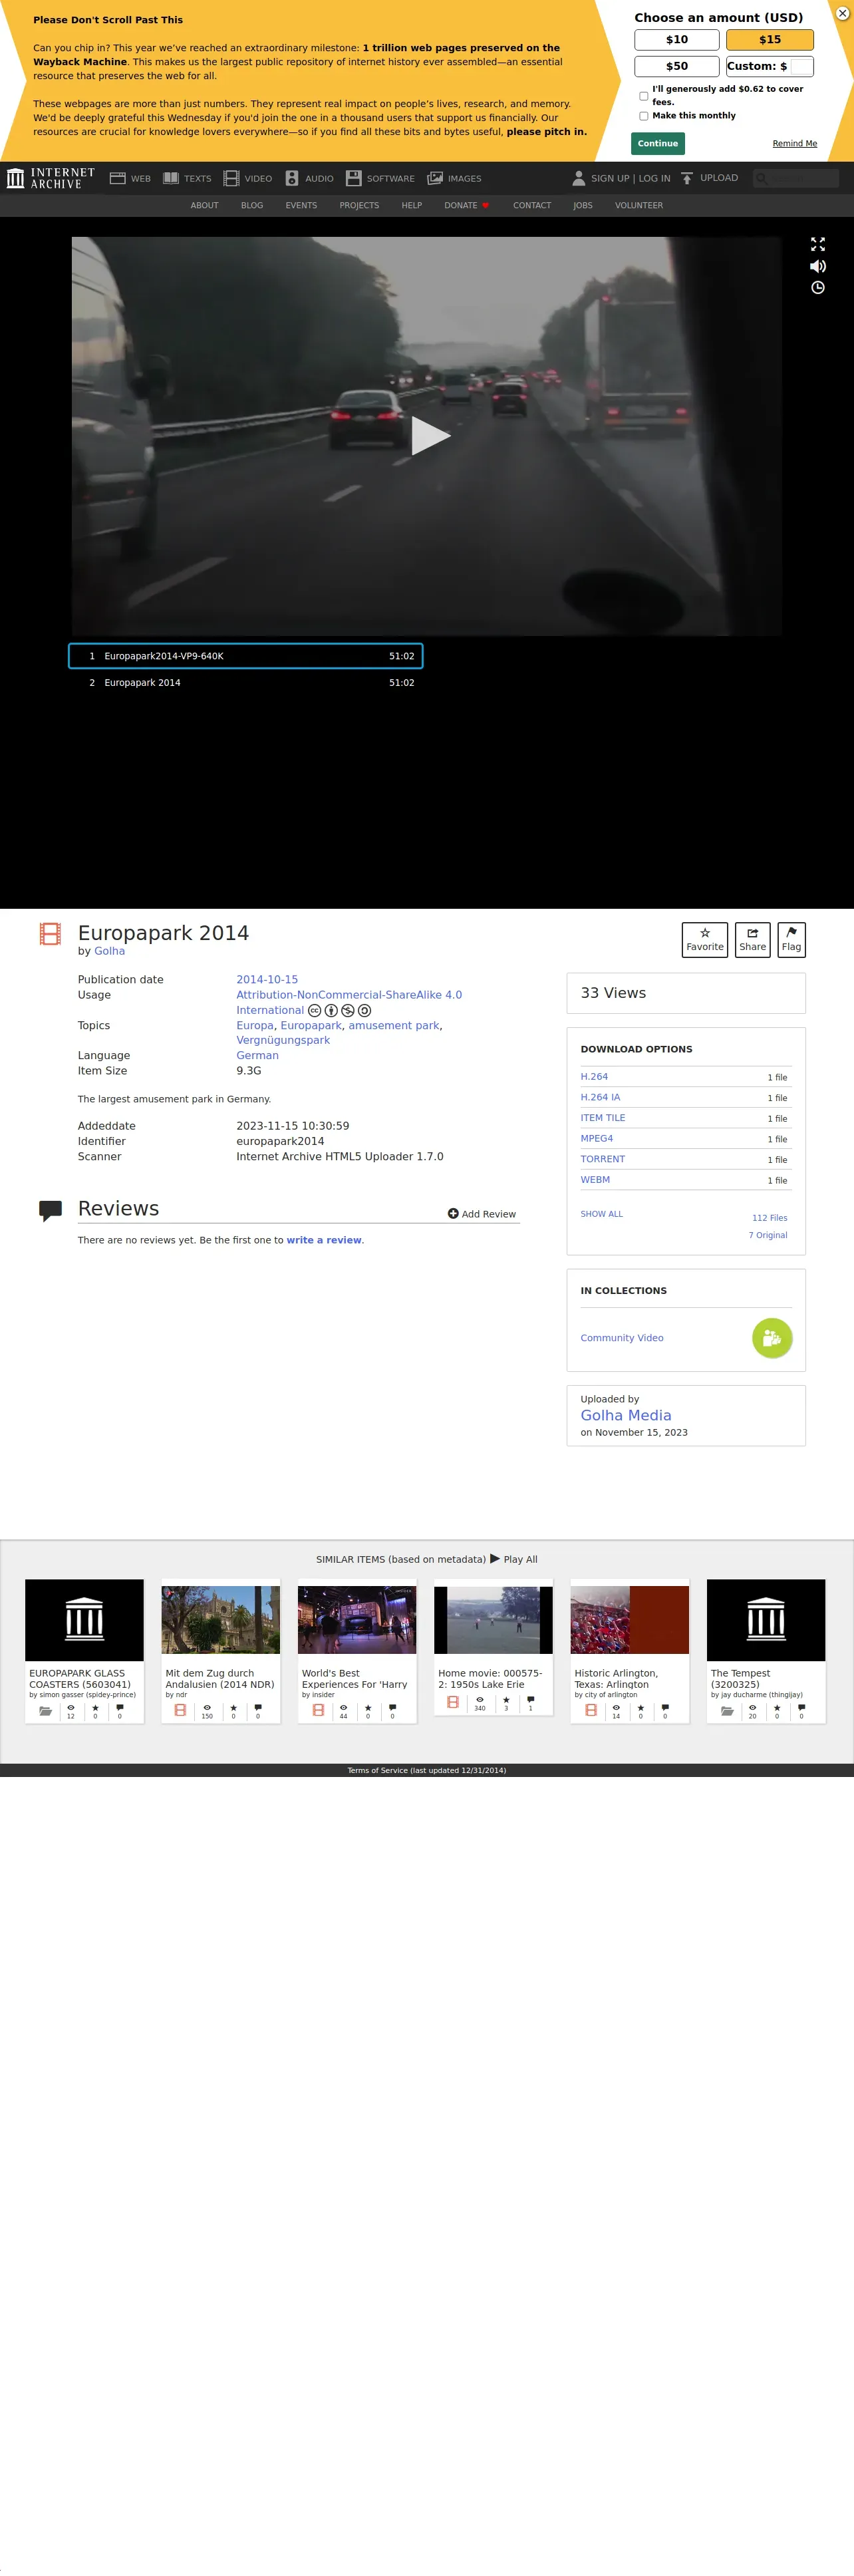The width and height of the screenshot is (854, 2576).
Task: Open the Software menu item
Action: tap(380, 178)
